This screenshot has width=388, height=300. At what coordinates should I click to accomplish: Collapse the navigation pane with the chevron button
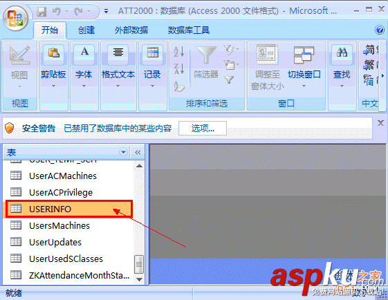[138, 152]
